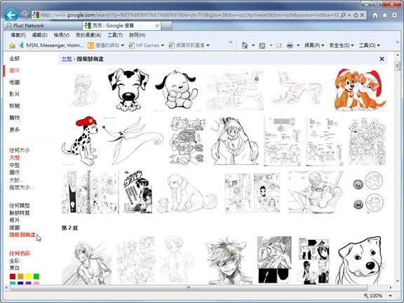
Task: Open the 工具(T) menu
Action: [115, 35]
